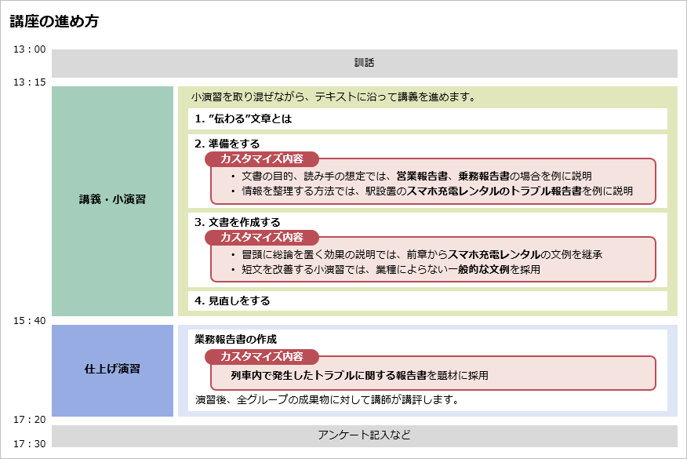The height and width of the screenshot is (459, 687).
Task: Select the 訓話 gray schedule bar
Action: pos(364,63)
